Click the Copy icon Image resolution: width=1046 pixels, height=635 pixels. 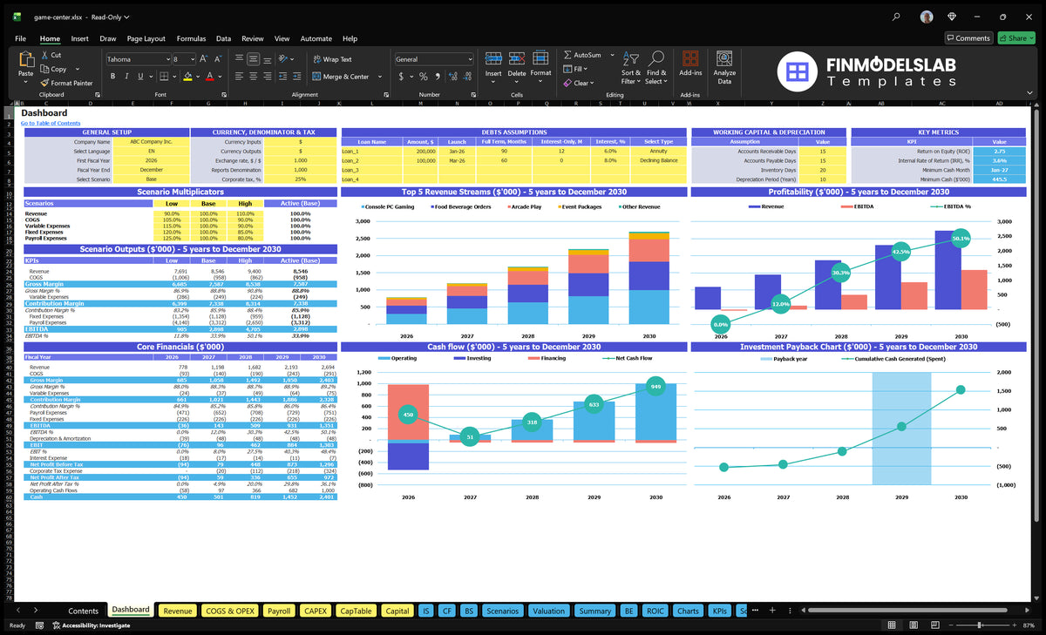pyautogui.click(x=44, y=69)
